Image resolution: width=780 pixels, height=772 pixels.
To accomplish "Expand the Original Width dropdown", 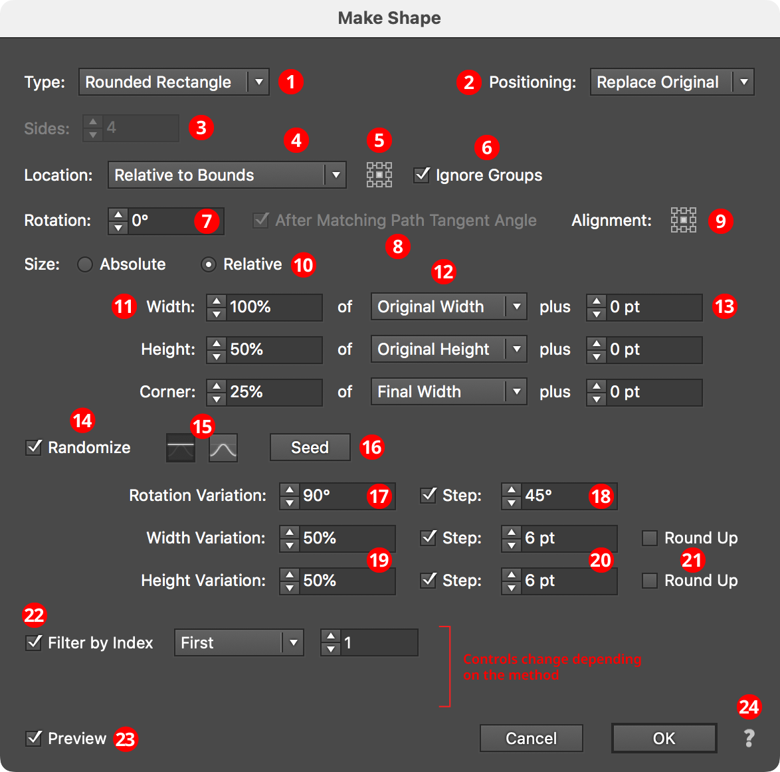I will (448, 306).
